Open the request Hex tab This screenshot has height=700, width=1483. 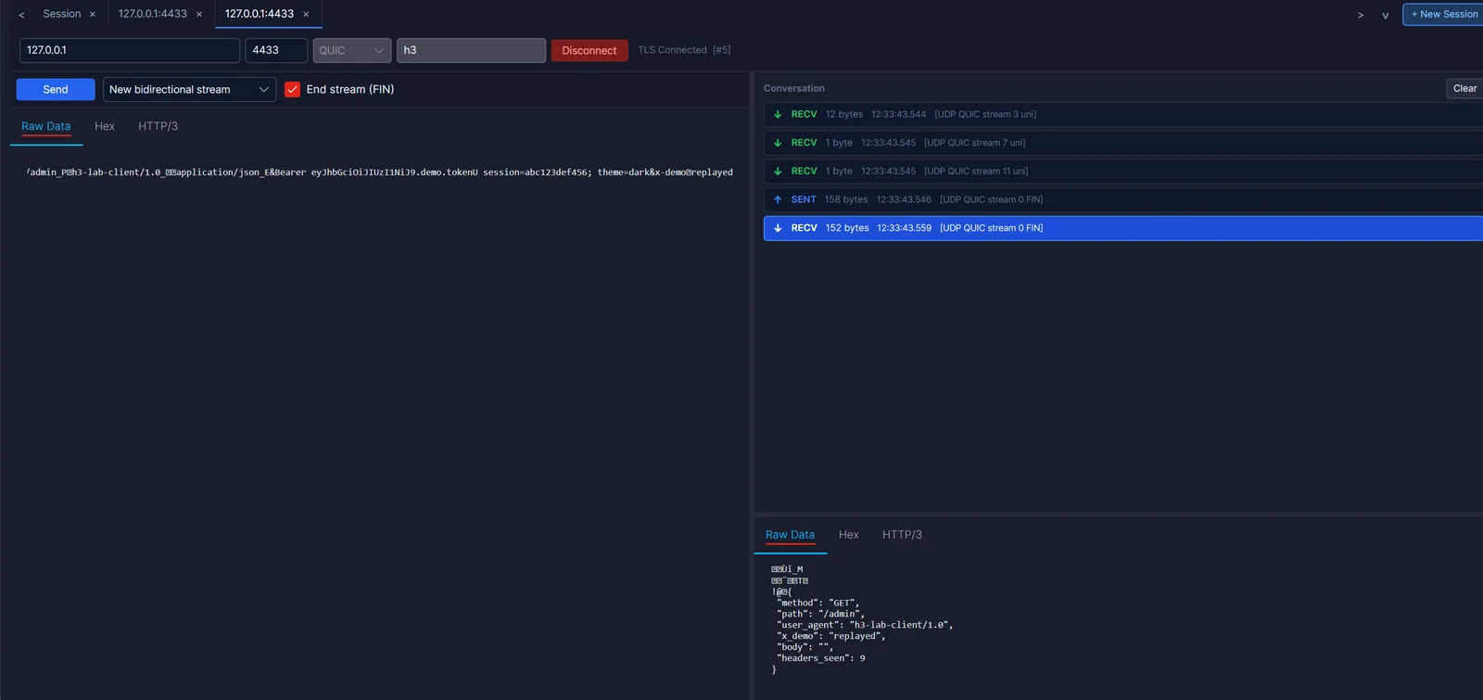[105, 126]
